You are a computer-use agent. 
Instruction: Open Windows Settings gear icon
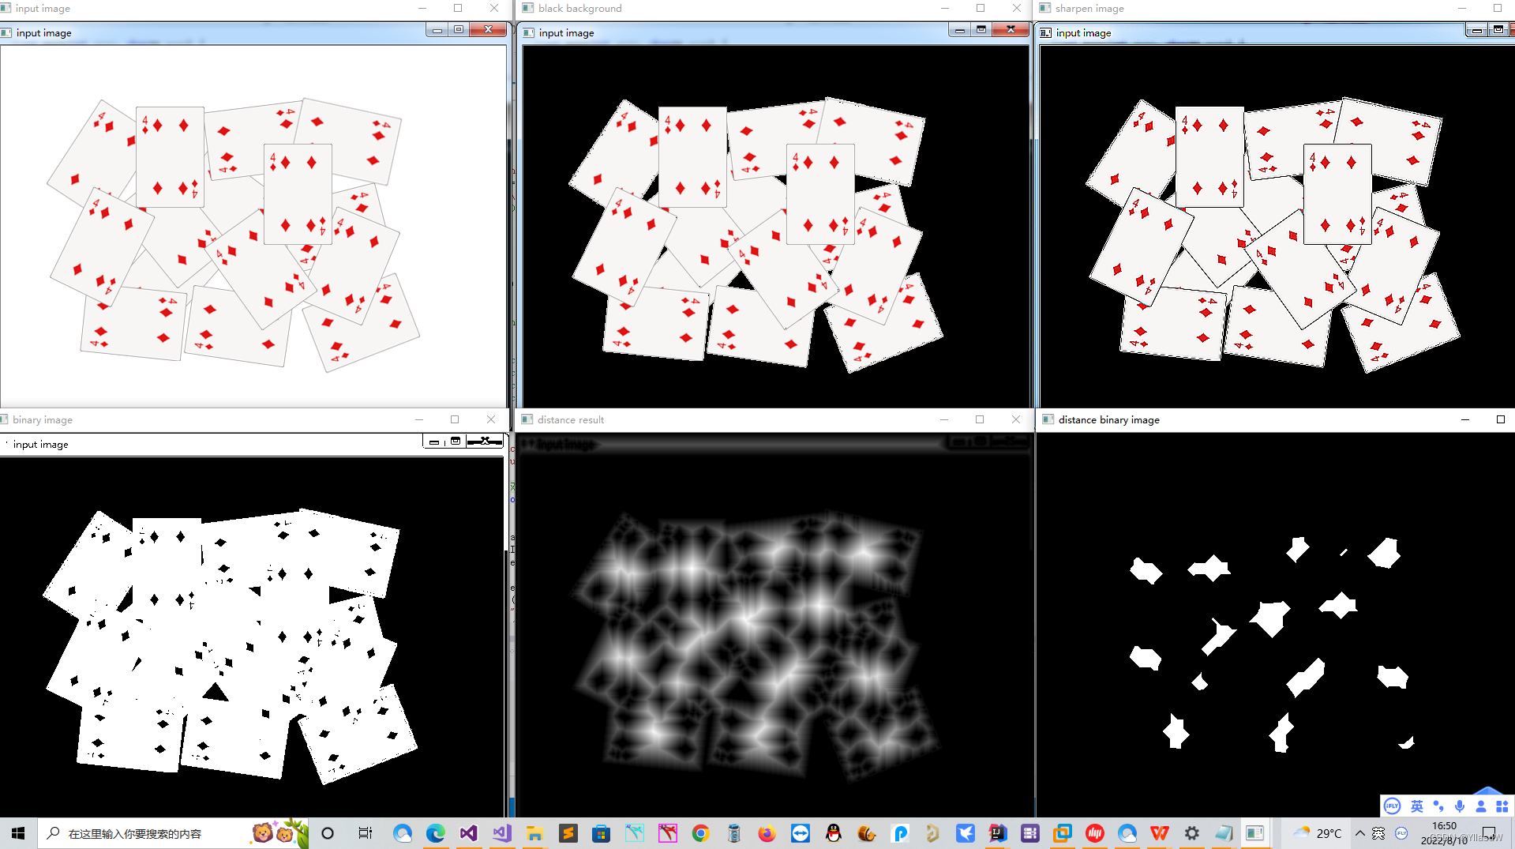click(1191, 833)
